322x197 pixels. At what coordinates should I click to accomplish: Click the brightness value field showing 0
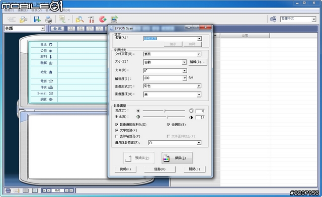[x=200, y=111]
